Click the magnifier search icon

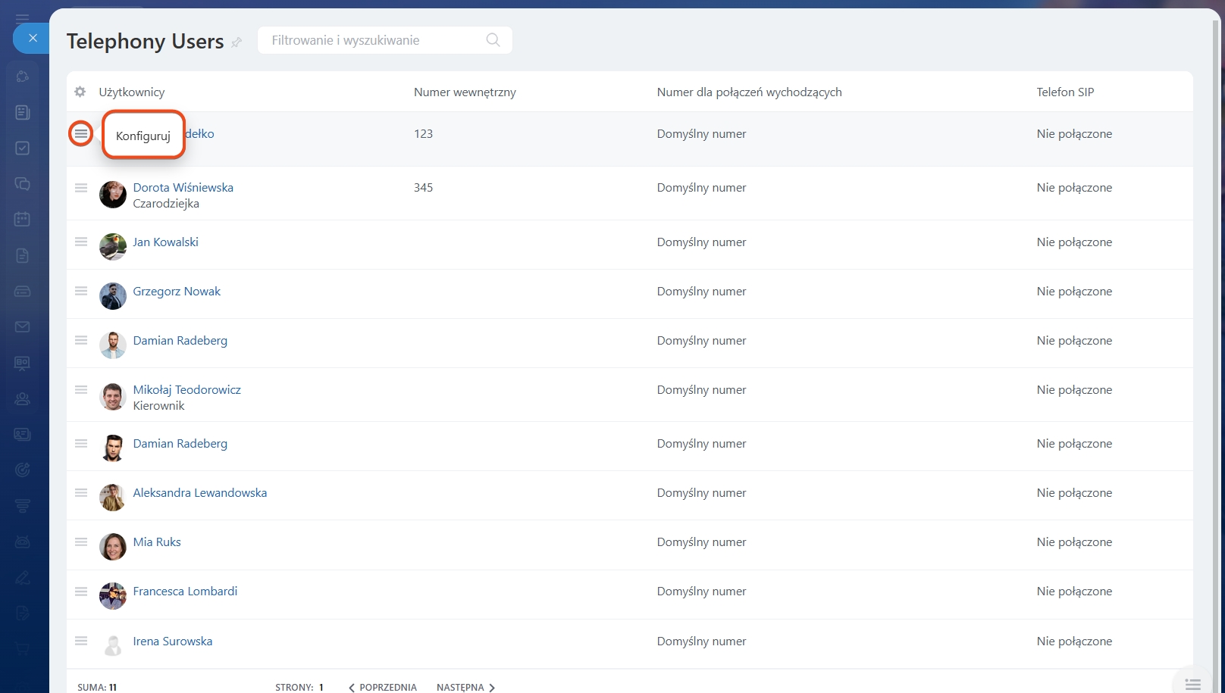[x=493, y=40]
